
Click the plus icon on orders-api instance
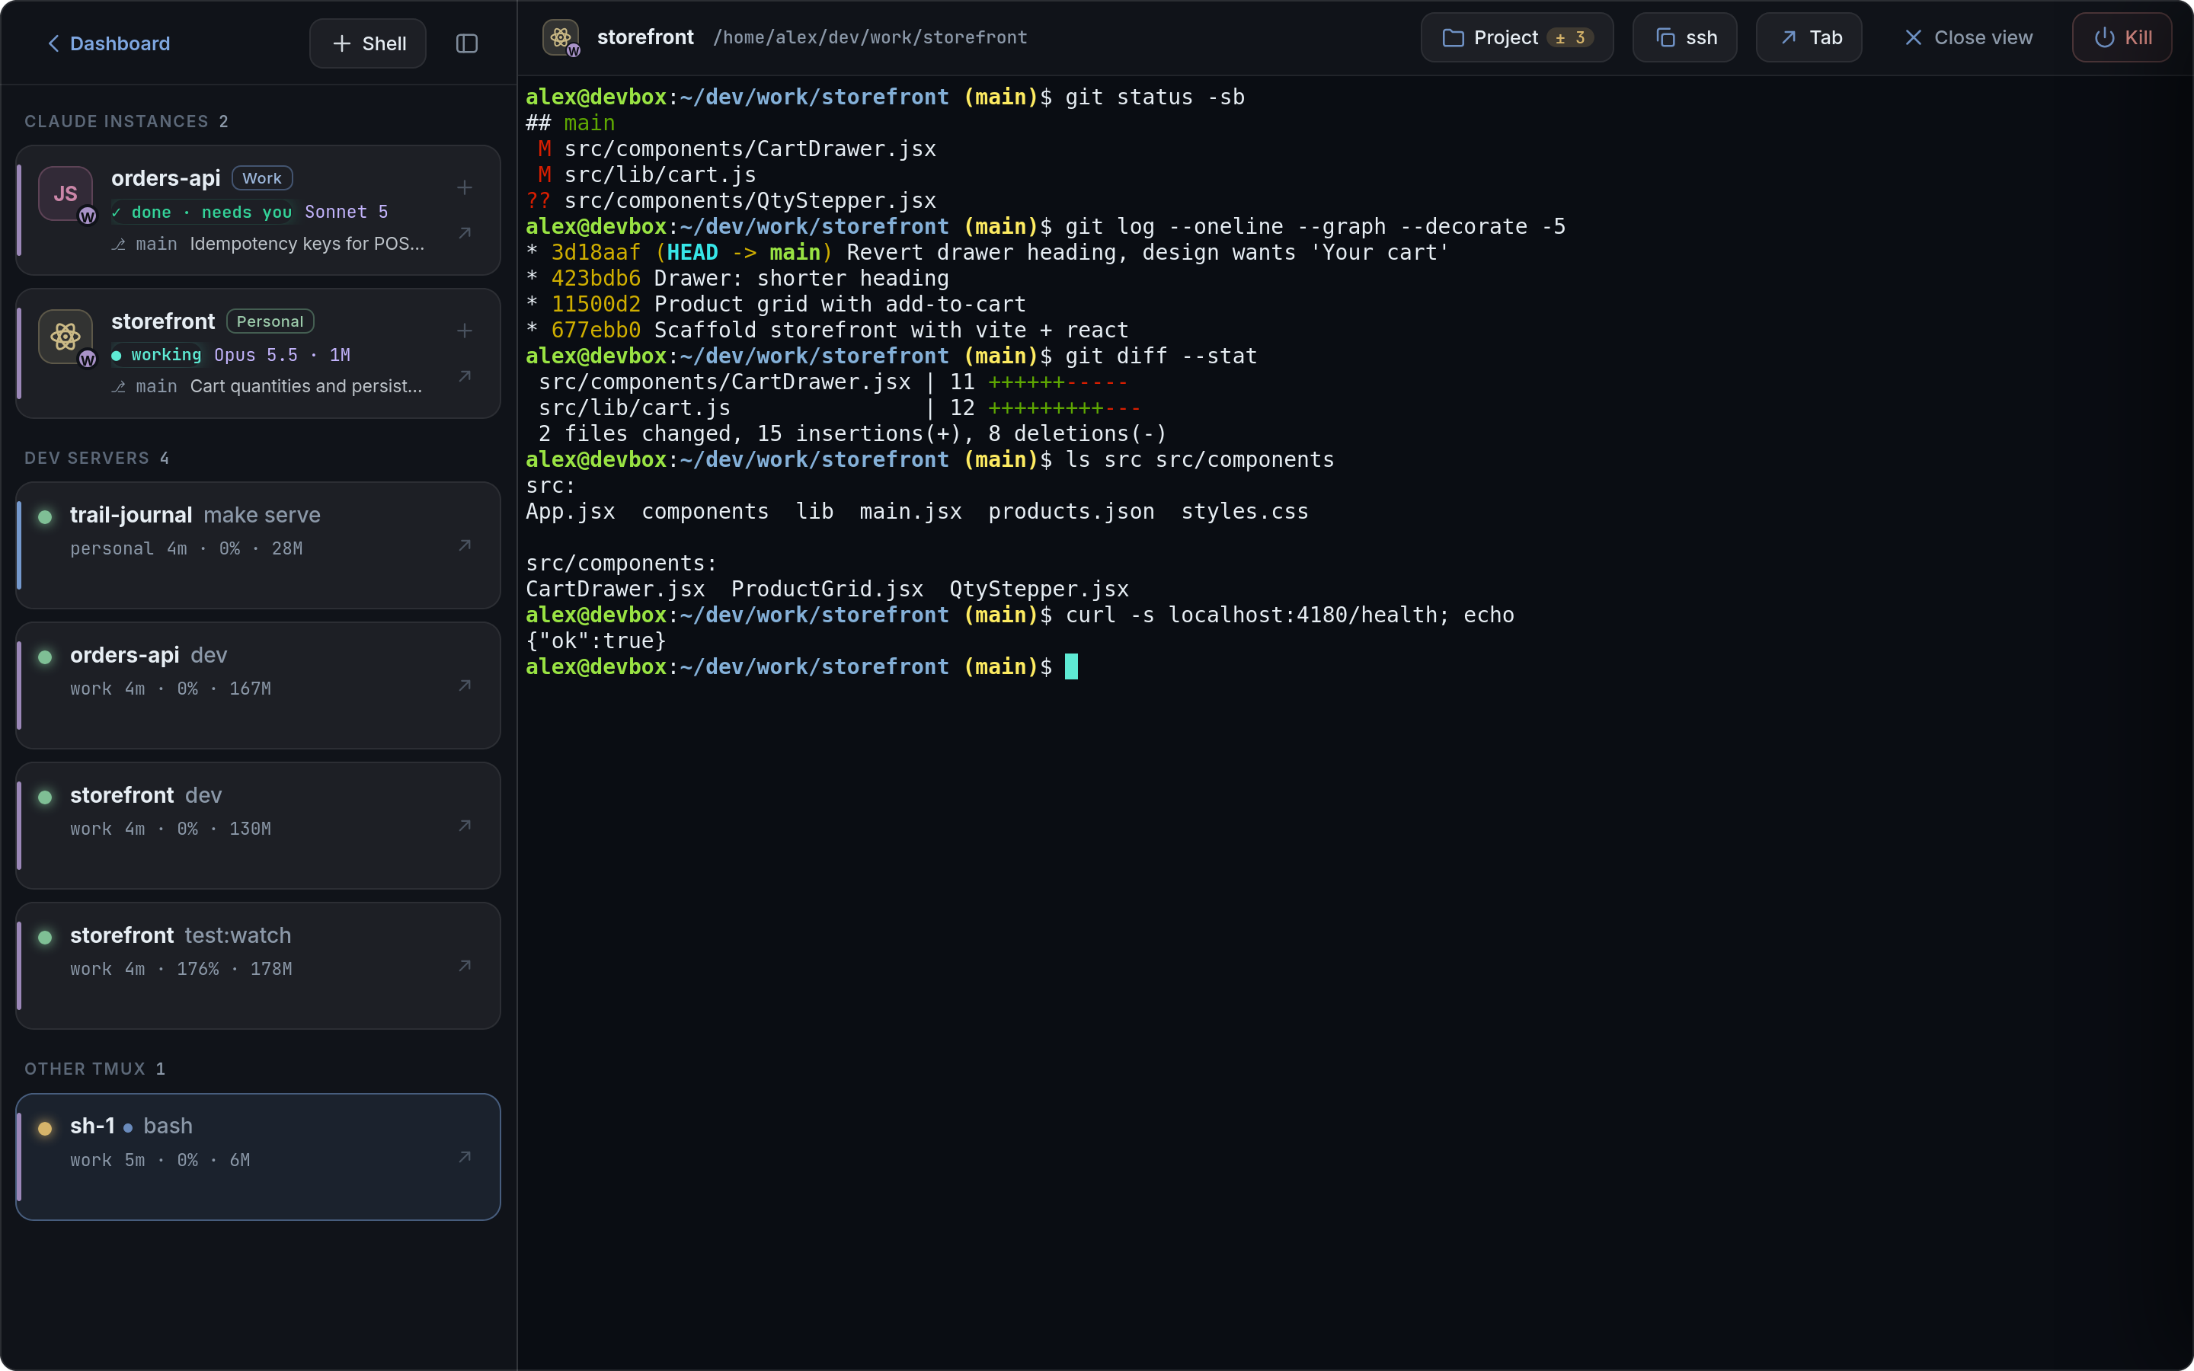tap(464, 187)
